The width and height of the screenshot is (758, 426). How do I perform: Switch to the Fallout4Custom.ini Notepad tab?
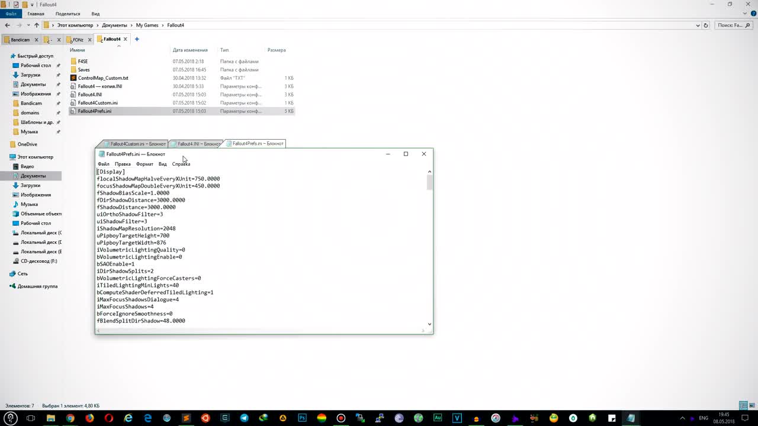click(x=135, y=144)
